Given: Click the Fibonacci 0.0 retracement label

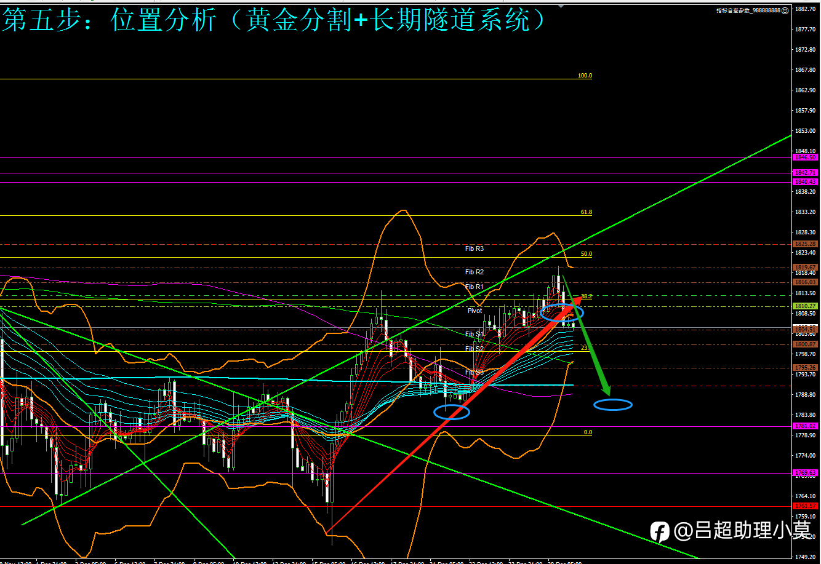Looking at the screenshot, I should [588, 432].
